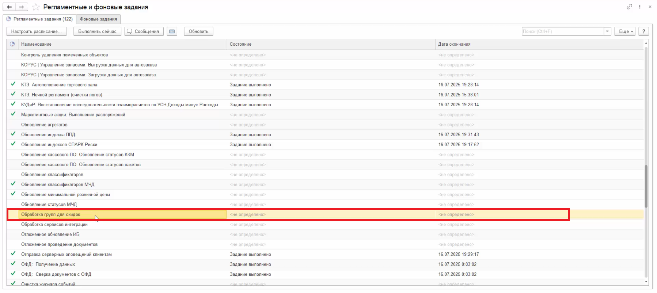This screenshot has height=293, width=657.
Task: Open the three-dot vertical menu icon
Action: [x=639, y=7]
